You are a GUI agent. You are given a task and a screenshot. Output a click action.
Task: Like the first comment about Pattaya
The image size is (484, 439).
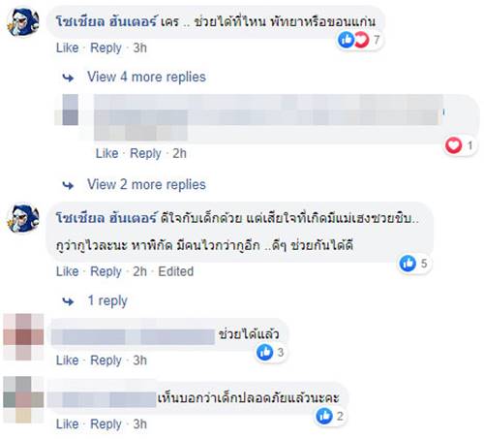tap(68, 47)
